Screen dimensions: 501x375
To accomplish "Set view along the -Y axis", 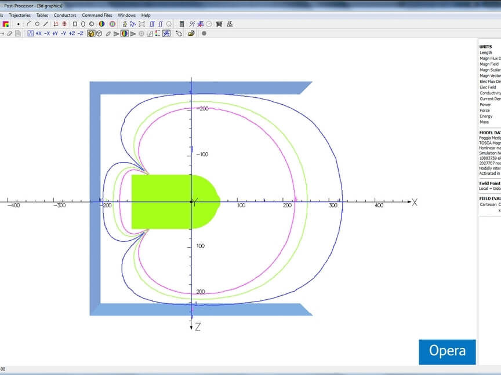I will (x=63, y=34).
